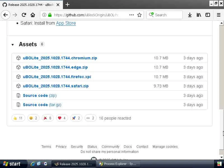Show site information icon in address bar
224x168 pixels.
point(44,15)
